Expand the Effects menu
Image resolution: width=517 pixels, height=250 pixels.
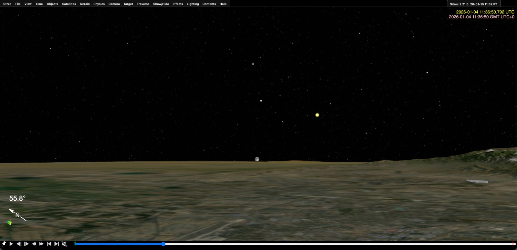click(x=178, y=4)
